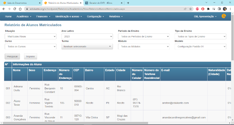Open the media control playlist icon
The image size is (234, 125).
point(214,9)
